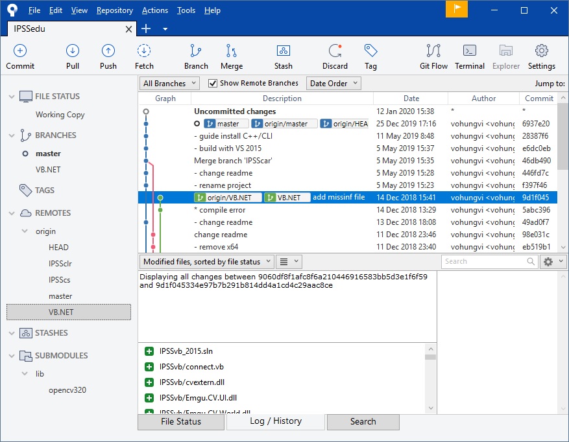The image size is (569, 442).
Task: Click the Commit toolbar icon
Action: point(20,51)
